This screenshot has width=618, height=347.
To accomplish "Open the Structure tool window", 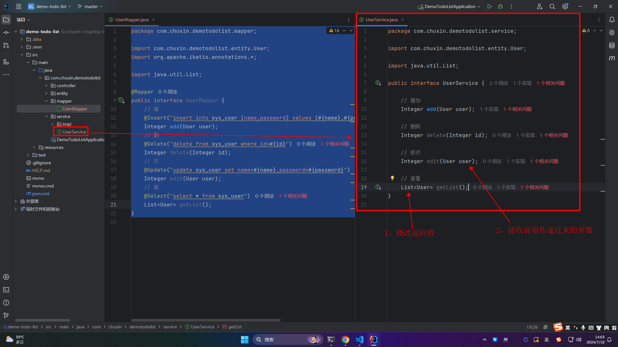I will [6, 62].
